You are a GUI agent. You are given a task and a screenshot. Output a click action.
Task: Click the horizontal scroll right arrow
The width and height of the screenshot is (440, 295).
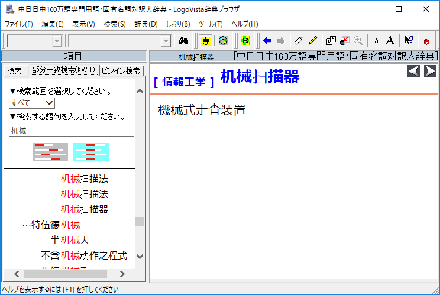122,274
